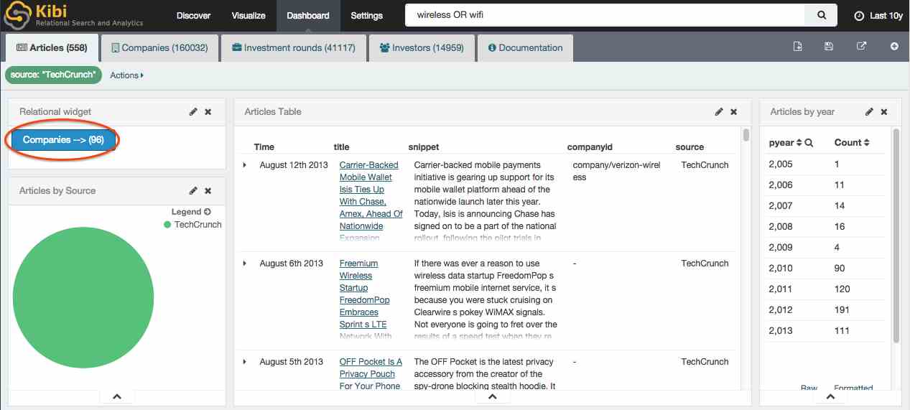The height and width of the screenshot is (410, 910).
Task: Click the 2,005 year row
Action: click(826, 164)
